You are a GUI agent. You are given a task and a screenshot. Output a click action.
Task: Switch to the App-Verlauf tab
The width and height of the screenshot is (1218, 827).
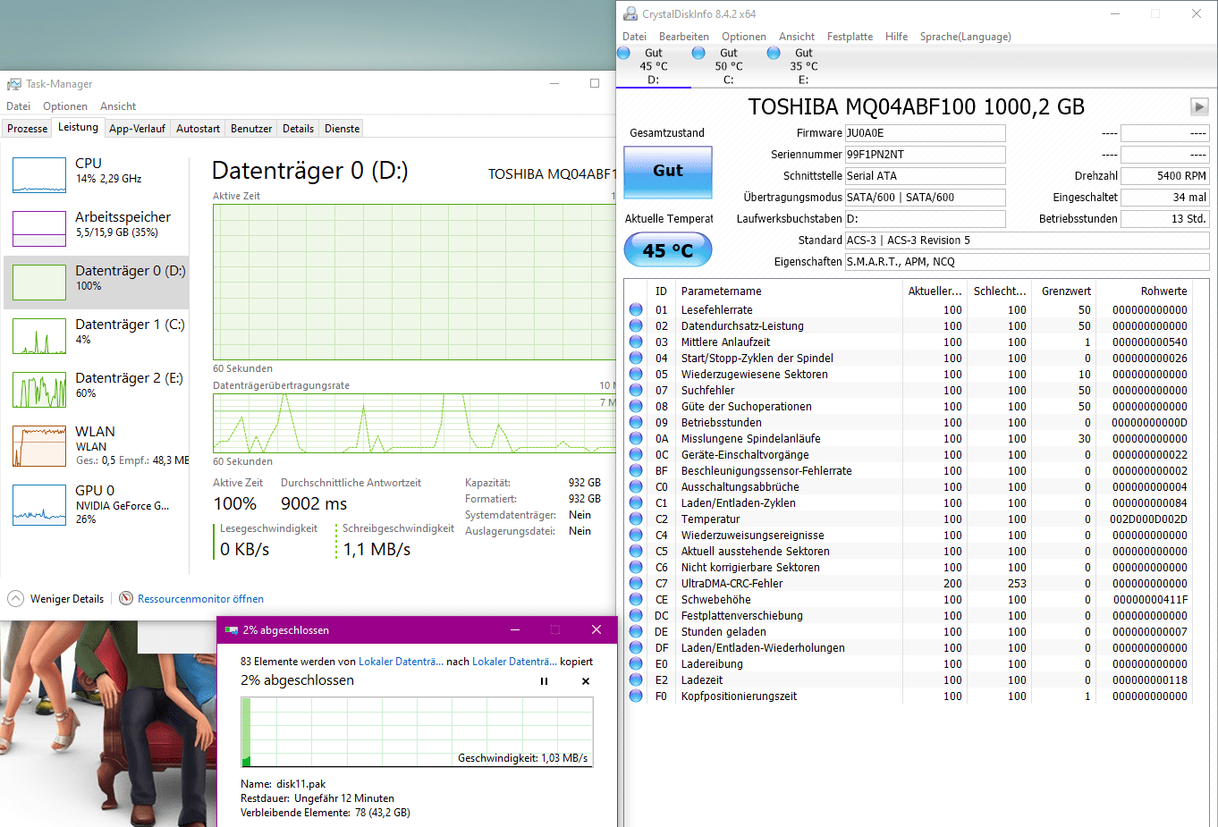[x=137, y=129]
